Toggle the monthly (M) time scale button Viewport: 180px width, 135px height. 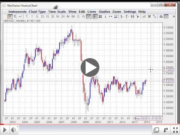pyautogui.click(x=88, y=16)
